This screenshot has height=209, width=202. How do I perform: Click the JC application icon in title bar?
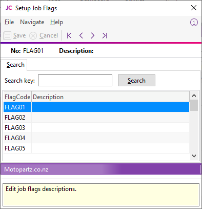click(9, 8)
